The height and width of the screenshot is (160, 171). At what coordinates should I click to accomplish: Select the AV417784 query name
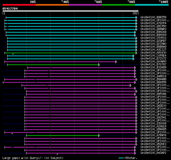(x=10, y=9)
